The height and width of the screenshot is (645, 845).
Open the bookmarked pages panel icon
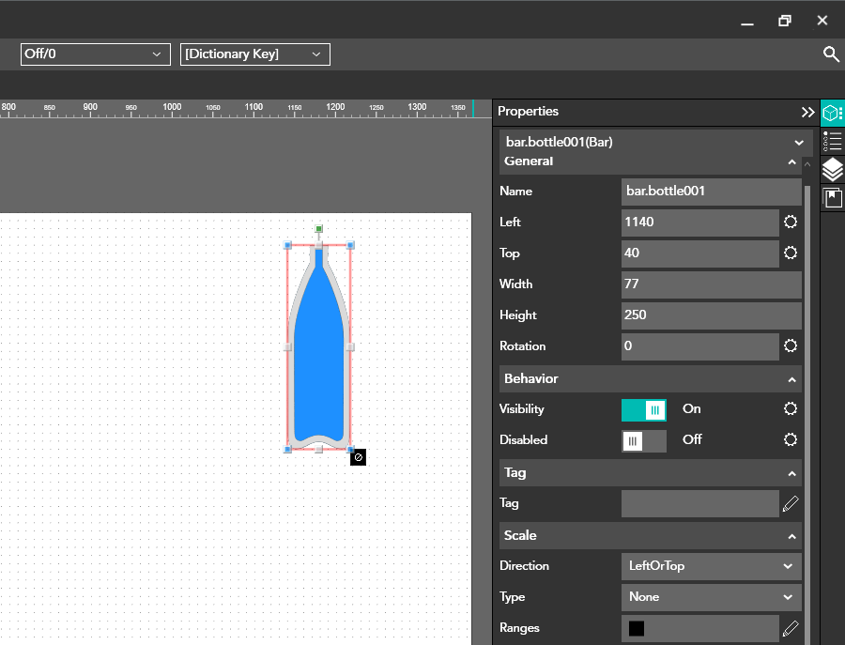click(832, 198)
